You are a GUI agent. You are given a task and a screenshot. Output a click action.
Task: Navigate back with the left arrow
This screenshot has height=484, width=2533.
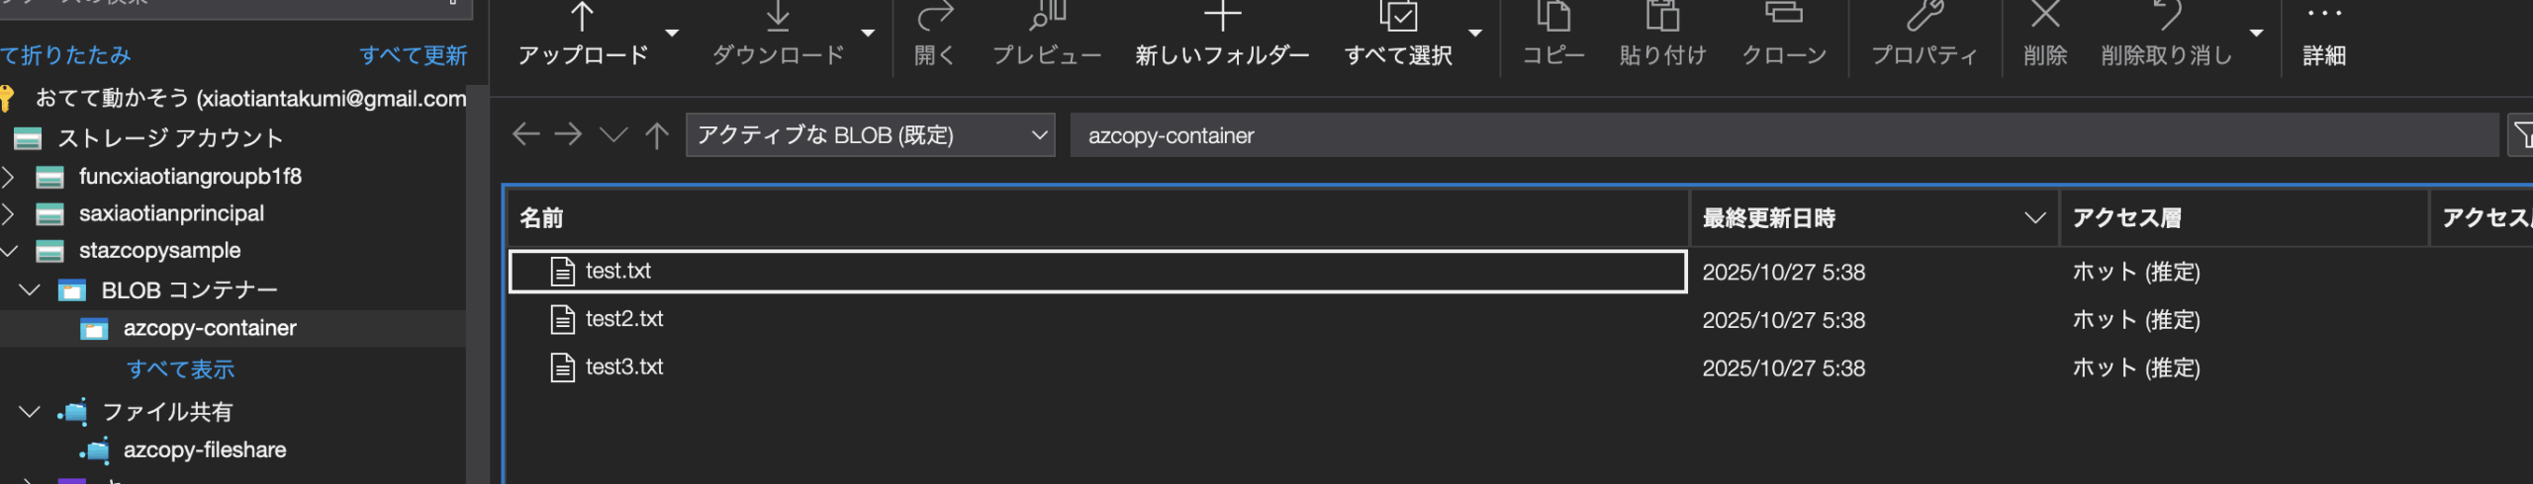[x=525, y=134]
